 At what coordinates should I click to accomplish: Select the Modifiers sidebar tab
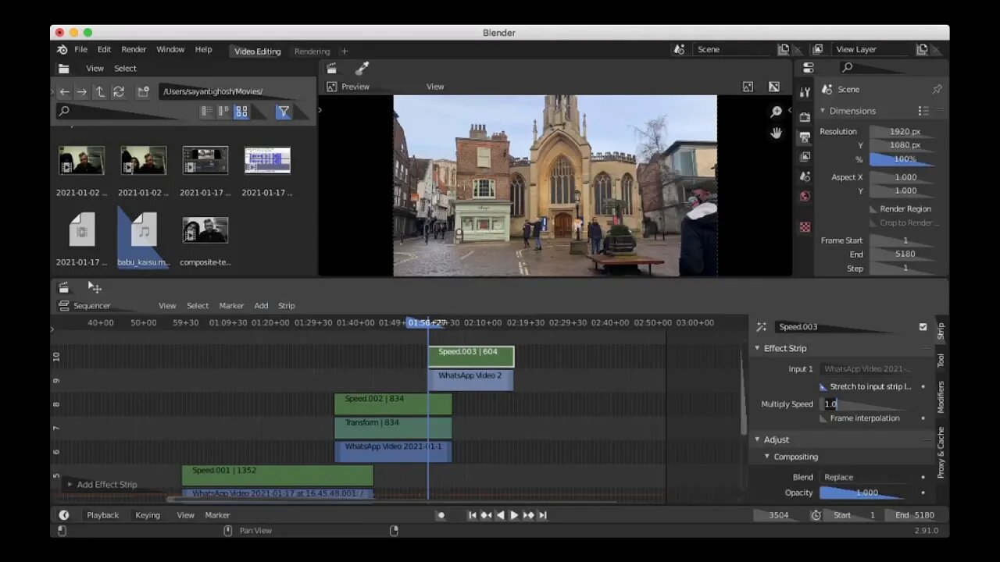click(941, 397)
